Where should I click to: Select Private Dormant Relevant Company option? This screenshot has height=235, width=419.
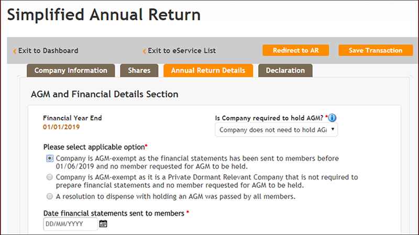click(x=50, y=177)
